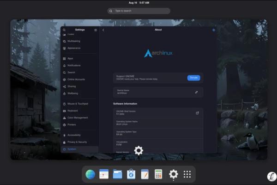Select the Settings window gear overlay icon
277x185 pixels.
138,150
